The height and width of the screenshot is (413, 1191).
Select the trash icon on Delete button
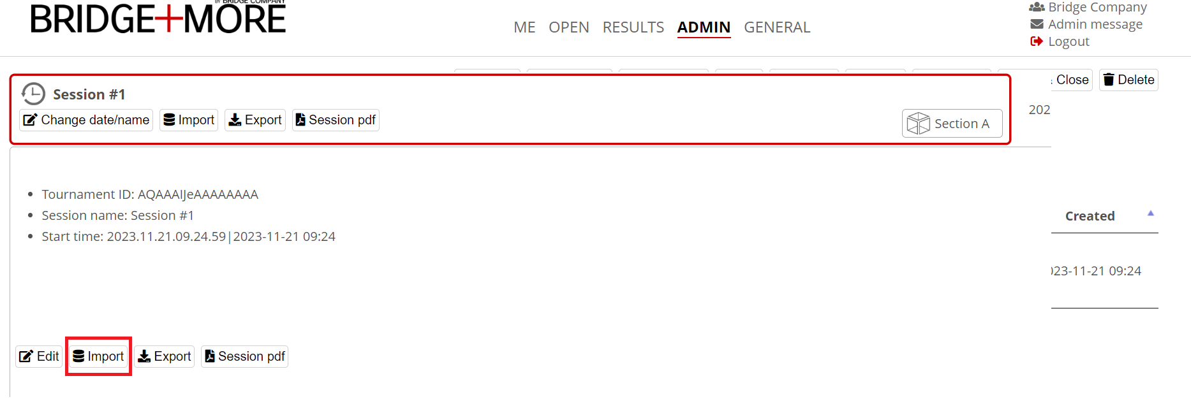[x=1109, y=80]
